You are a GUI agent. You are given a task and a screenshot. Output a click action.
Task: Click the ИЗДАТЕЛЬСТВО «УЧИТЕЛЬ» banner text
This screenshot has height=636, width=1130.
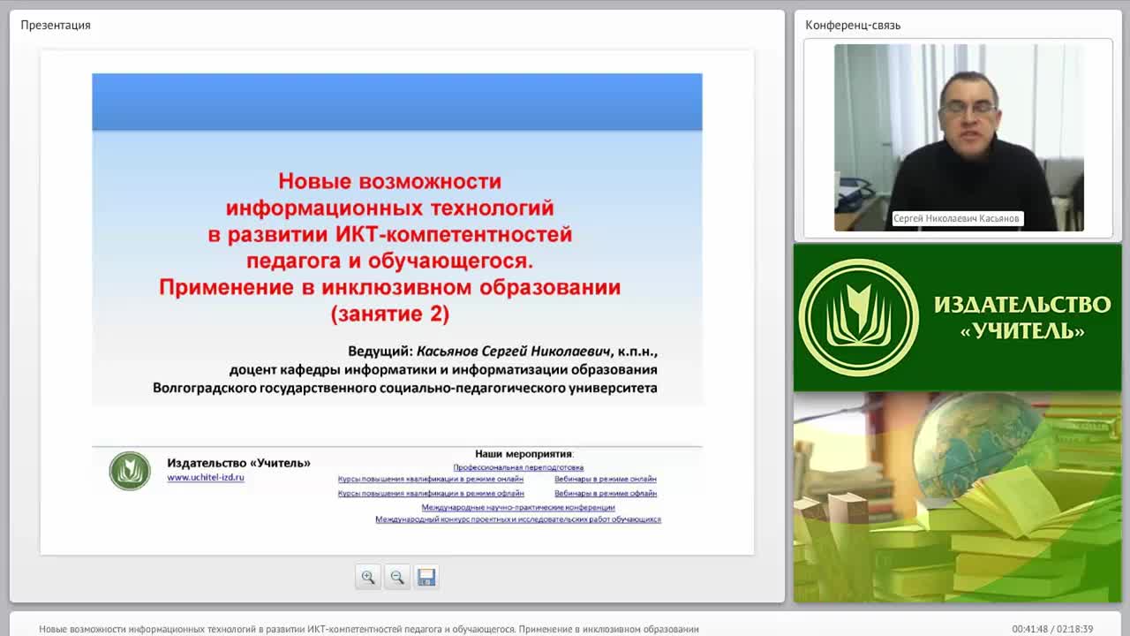click(1022, 318)
